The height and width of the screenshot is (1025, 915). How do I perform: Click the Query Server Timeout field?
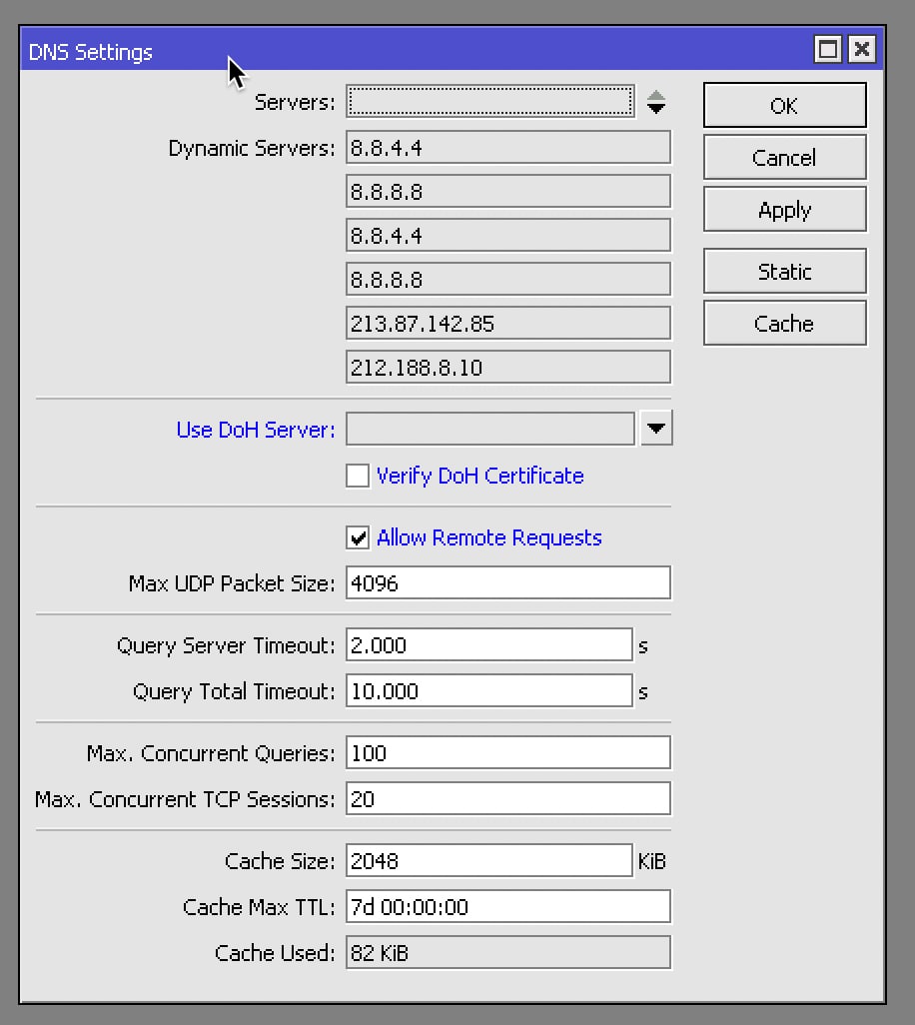488,645
